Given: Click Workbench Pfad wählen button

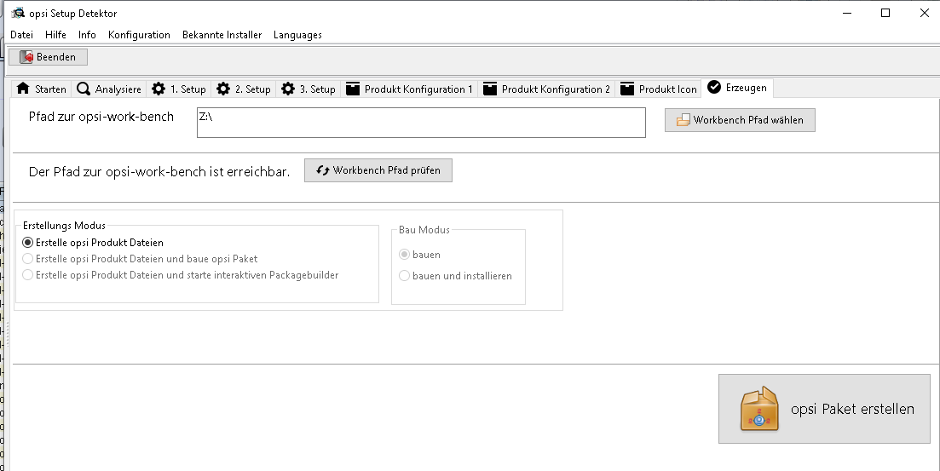Looking at the screenshot, I should (x=740, y=120).
